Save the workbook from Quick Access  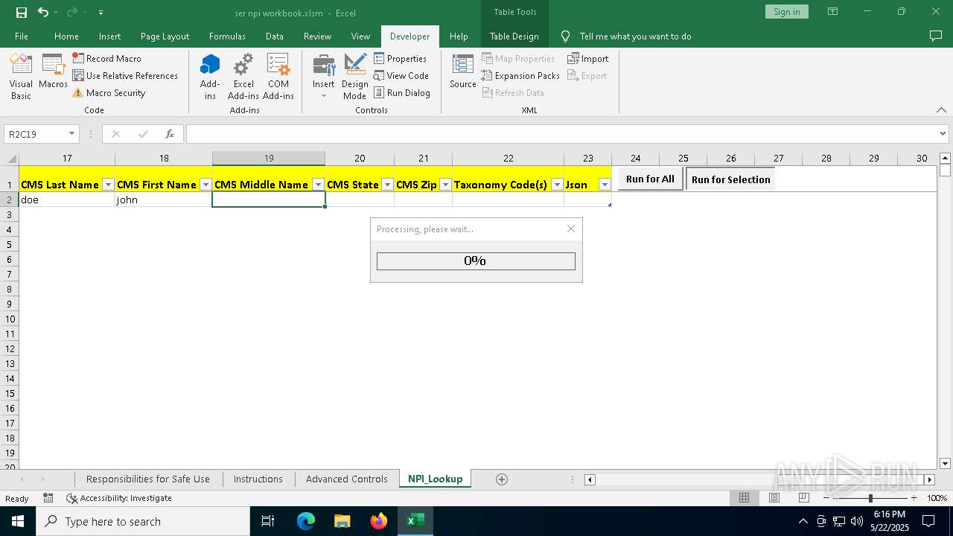(22, 12)
